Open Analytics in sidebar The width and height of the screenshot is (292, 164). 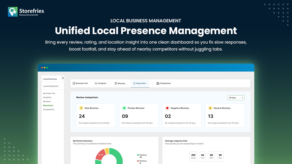click(x=47, y=97)
